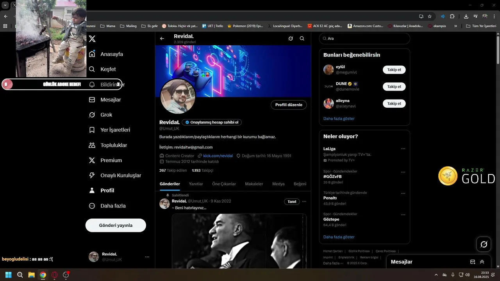This screenshot has width=500, height=281.
Task: Switch to the Yanıtlar tab
Action: click(196, 184)
